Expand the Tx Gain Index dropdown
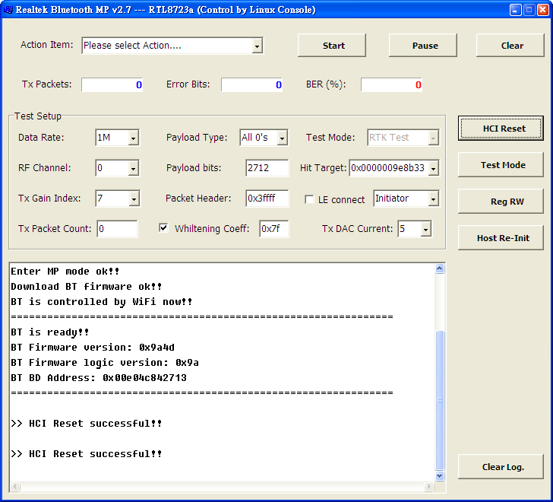 click(134, 199)
